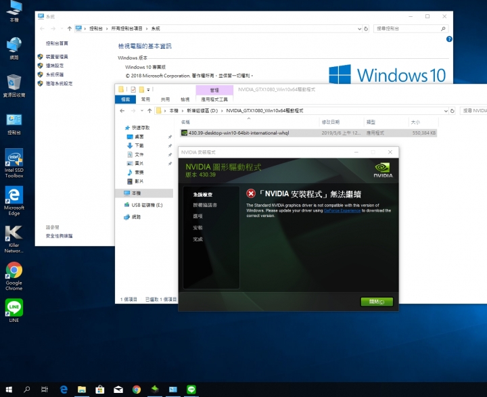Click help icon in System window
487x397 pixels.
pyautogui.click(x=449, y=39)
